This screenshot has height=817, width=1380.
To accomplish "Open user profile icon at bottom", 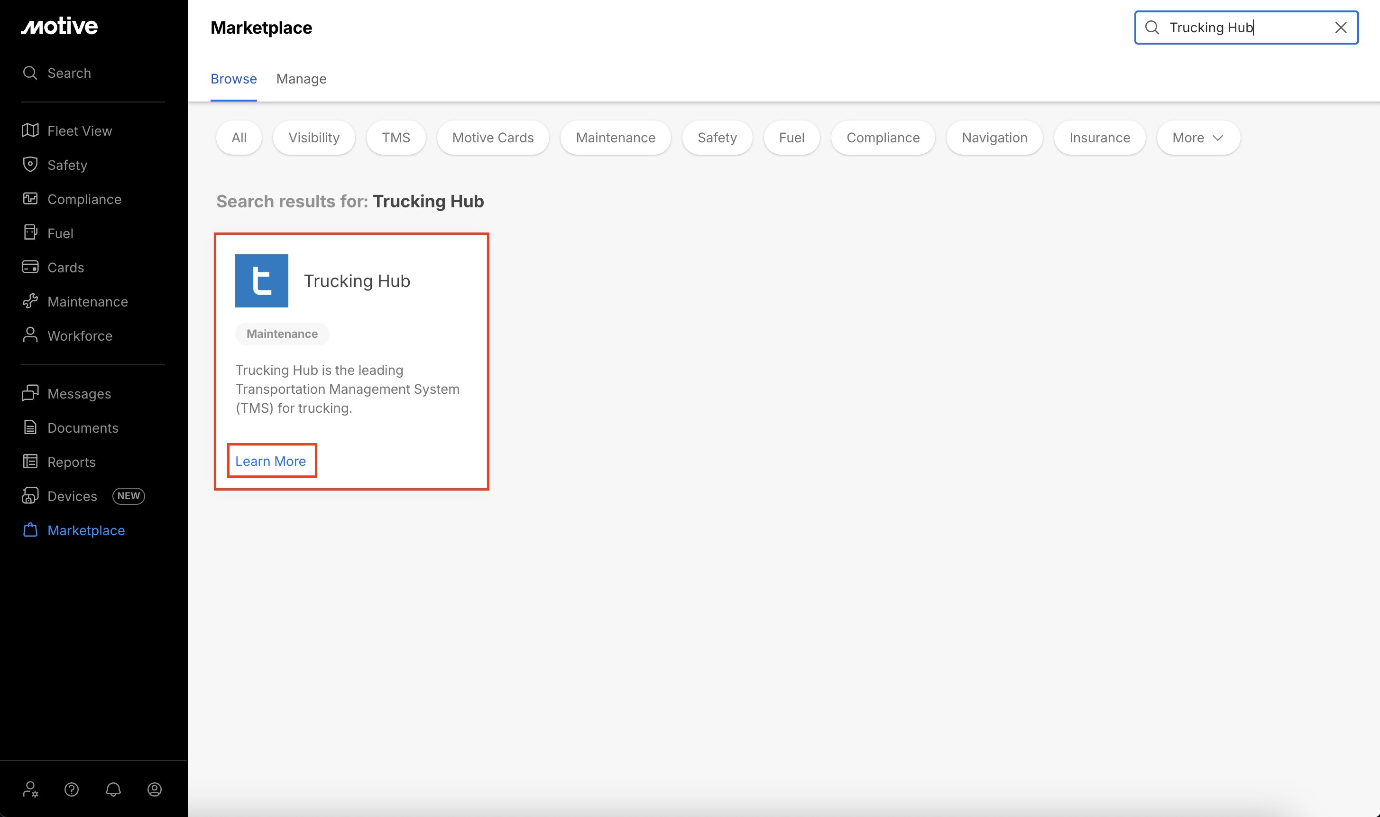I will 155,789.
